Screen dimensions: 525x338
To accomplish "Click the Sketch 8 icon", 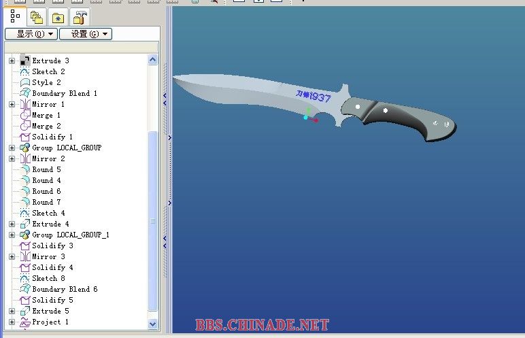I will [x=24, y=278].
